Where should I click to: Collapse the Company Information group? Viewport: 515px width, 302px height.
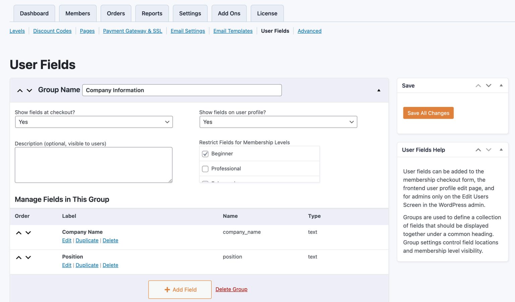pos(379,90)
